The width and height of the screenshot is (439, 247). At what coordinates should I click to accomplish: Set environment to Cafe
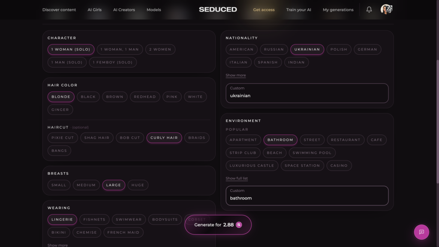(376, 140)
